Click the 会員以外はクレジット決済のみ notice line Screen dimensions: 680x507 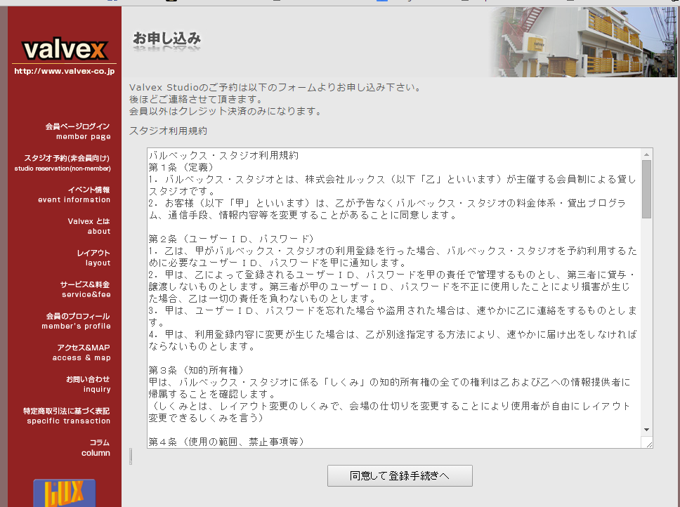[x=225, y=112]
